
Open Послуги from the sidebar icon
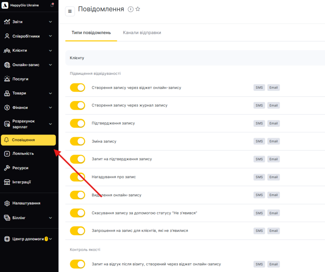click(7, 79)
